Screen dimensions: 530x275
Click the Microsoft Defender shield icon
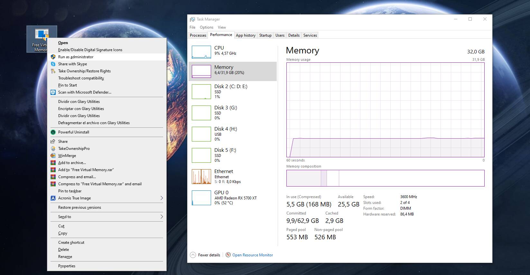pos(53,92)
